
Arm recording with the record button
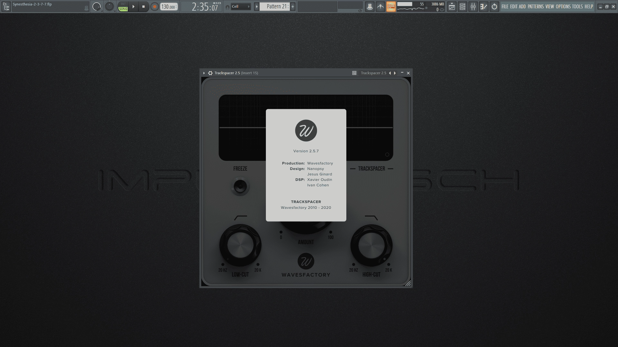click(x=154, y=6)
